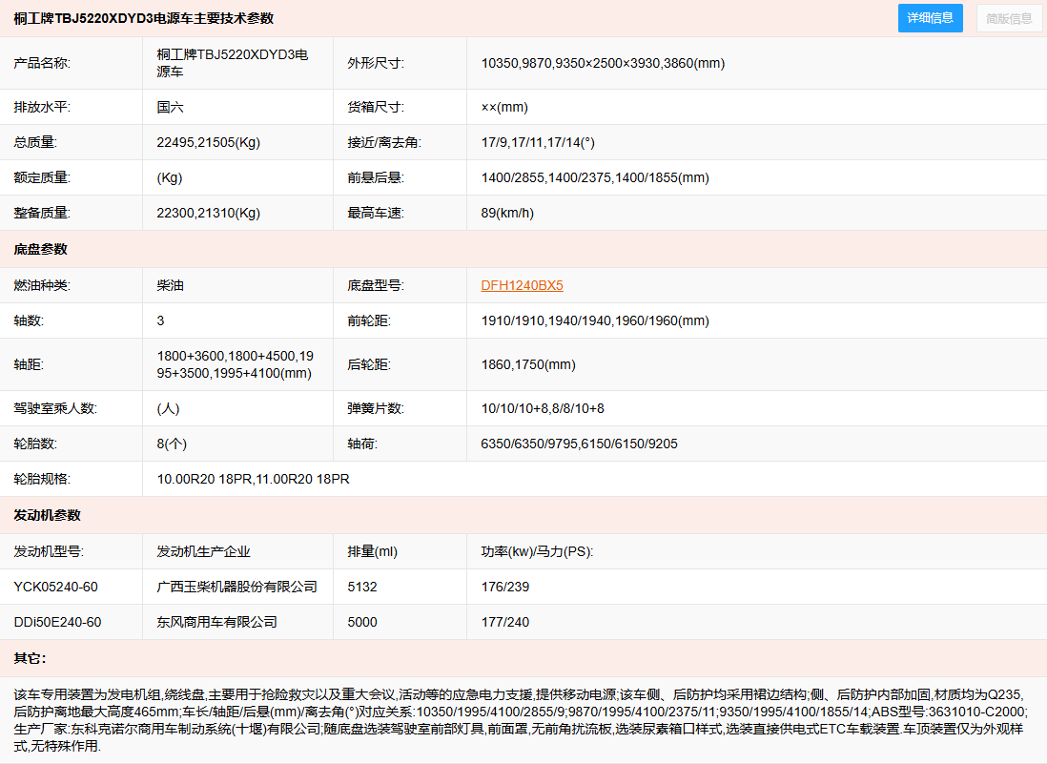The height and width of the screenshot is (764, 1047).
Task: Select rear track value 1860,1750(mm)
Action: click(528, 364)
